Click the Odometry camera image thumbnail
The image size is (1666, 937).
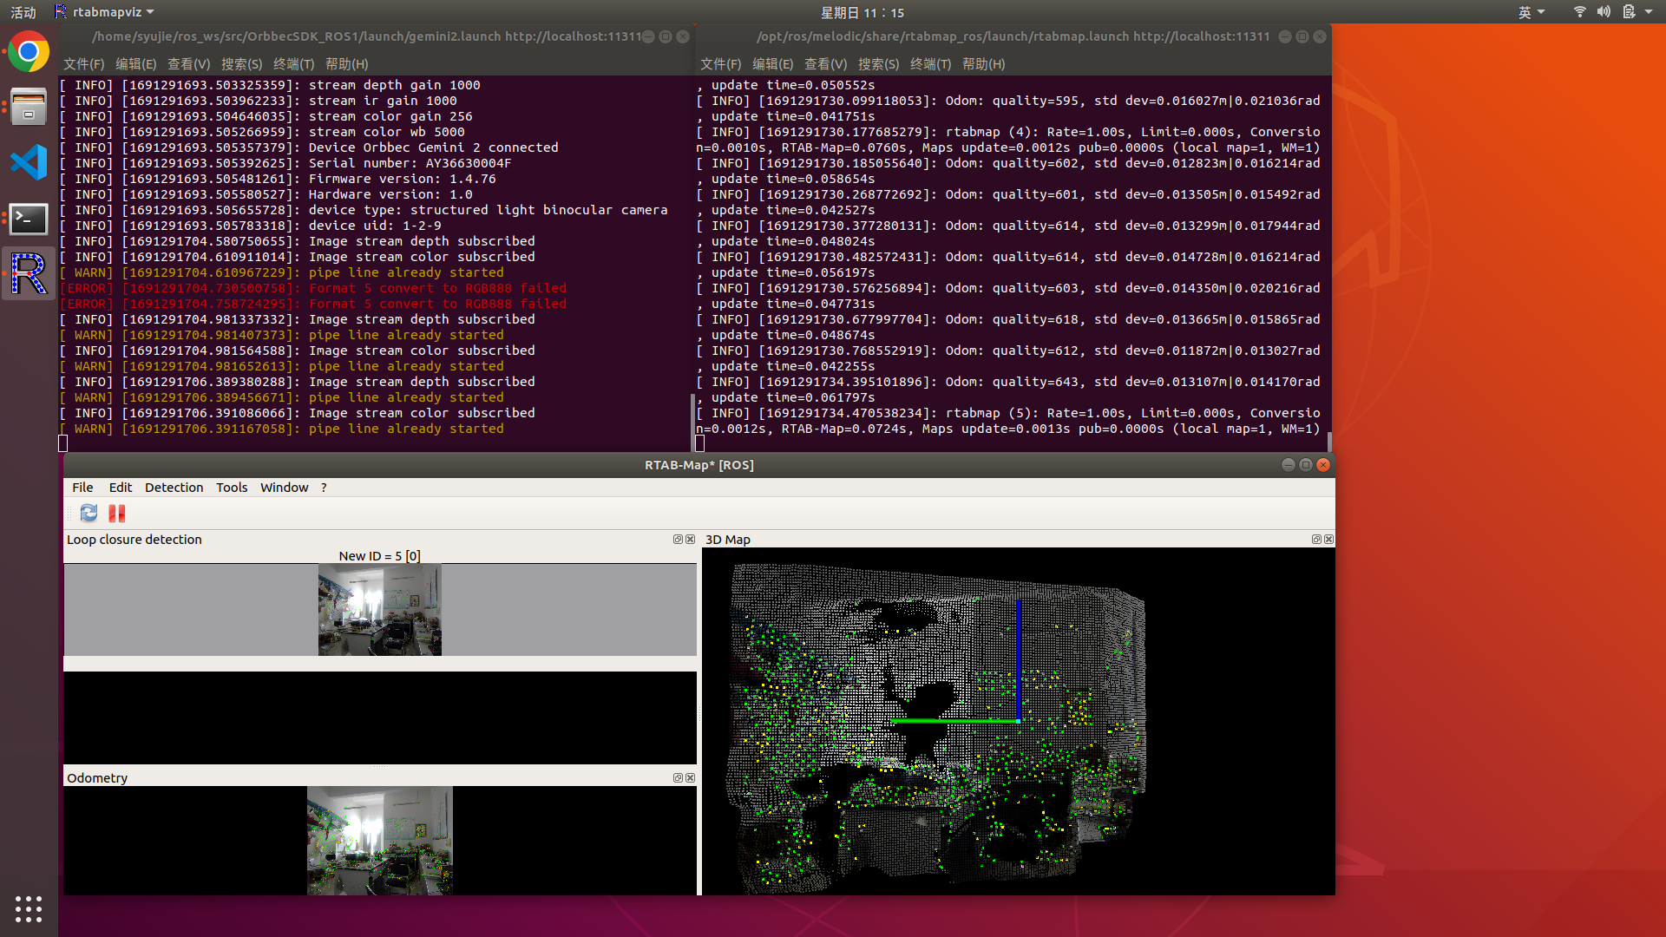pyautogui.click(x=380, y=841)
